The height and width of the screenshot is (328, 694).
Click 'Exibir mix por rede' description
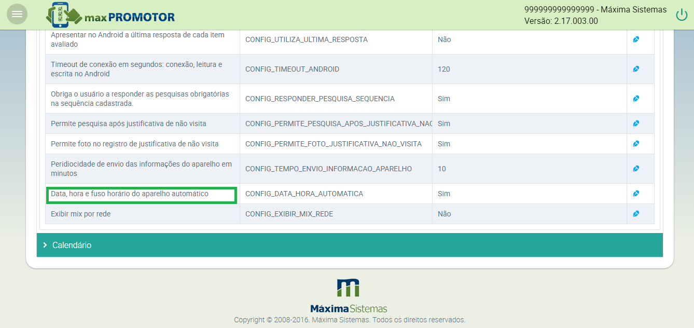(80, 214)
